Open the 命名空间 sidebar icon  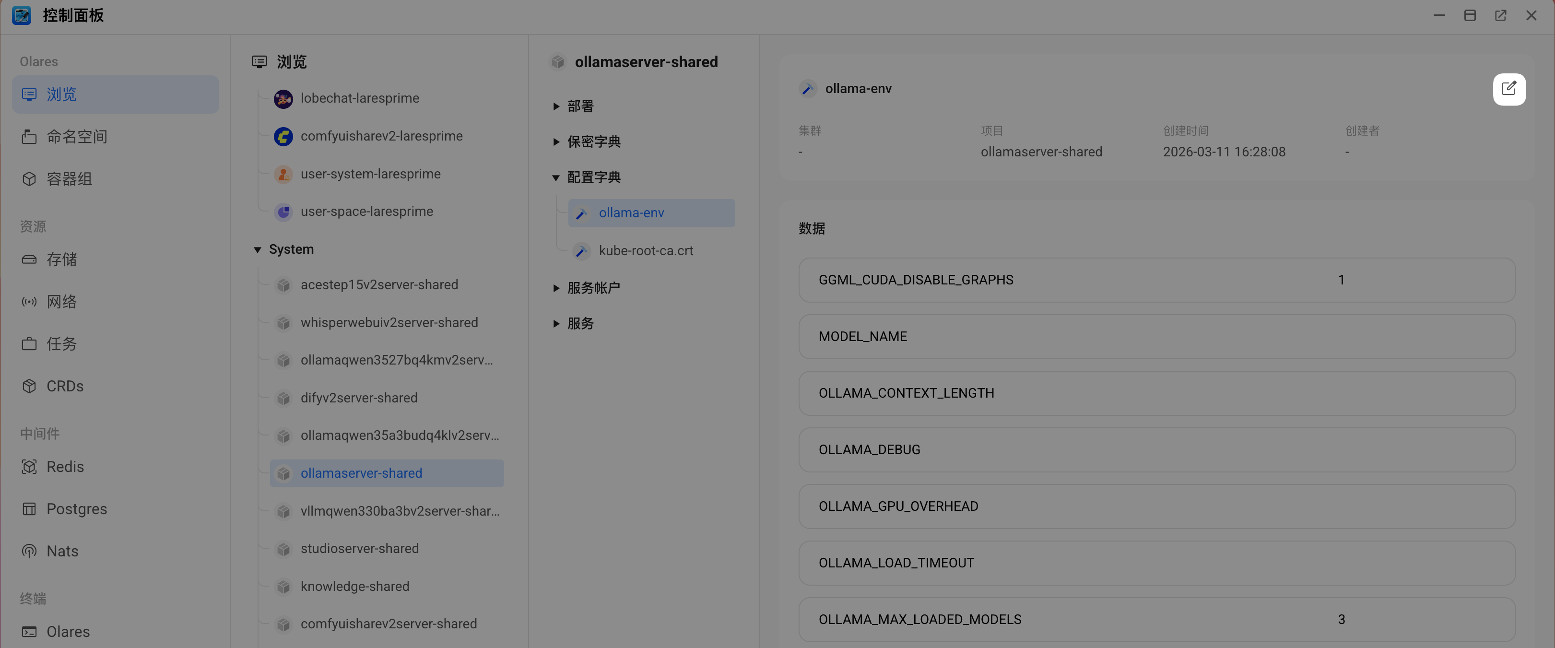click(30, 137)
